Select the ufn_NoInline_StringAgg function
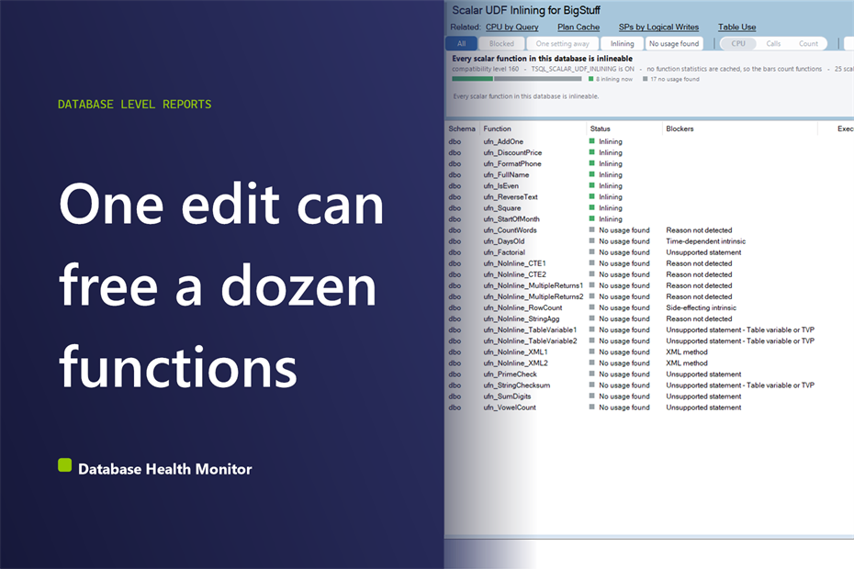The image size is (854, 569). [x=522, y=318]
